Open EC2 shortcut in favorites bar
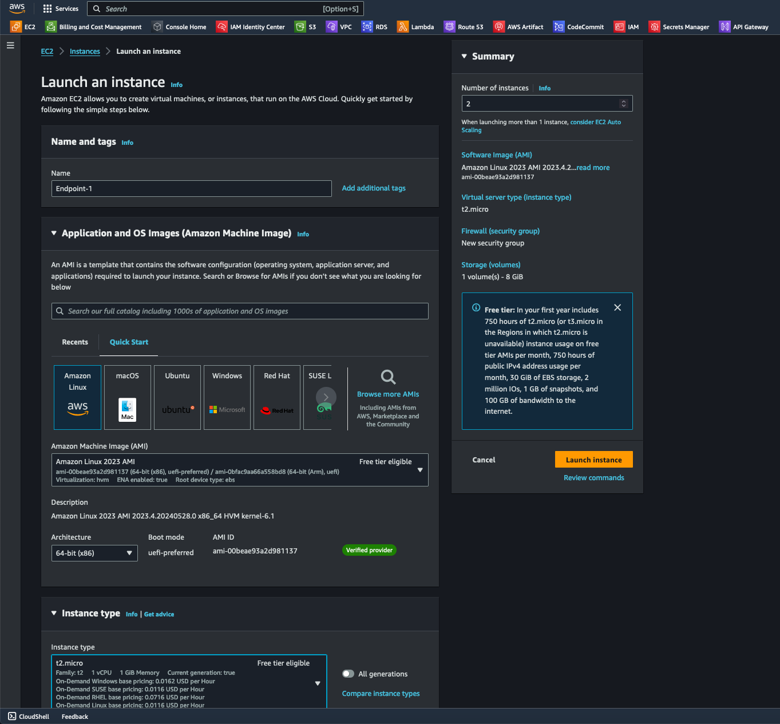The height and width of the screenshot is (724, 780). click(23, 27)
